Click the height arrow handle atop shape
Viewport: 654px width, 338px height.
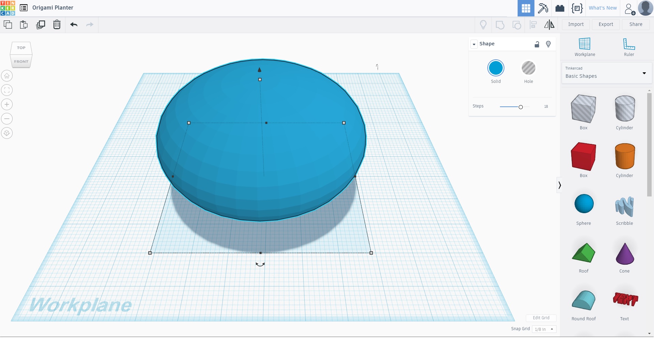pyautogui.click(x=259, y=70)
